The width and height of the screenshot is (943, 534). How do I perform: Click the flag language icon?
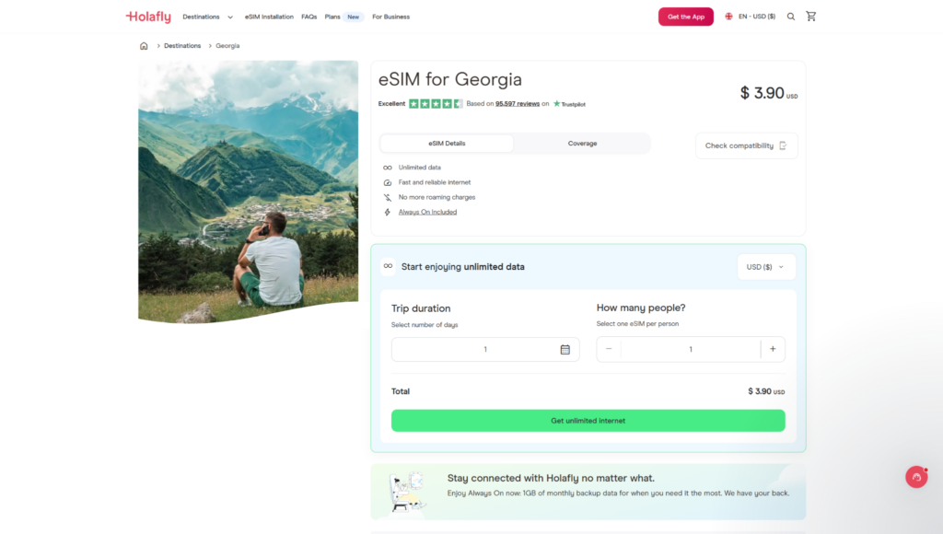point(728,17)
